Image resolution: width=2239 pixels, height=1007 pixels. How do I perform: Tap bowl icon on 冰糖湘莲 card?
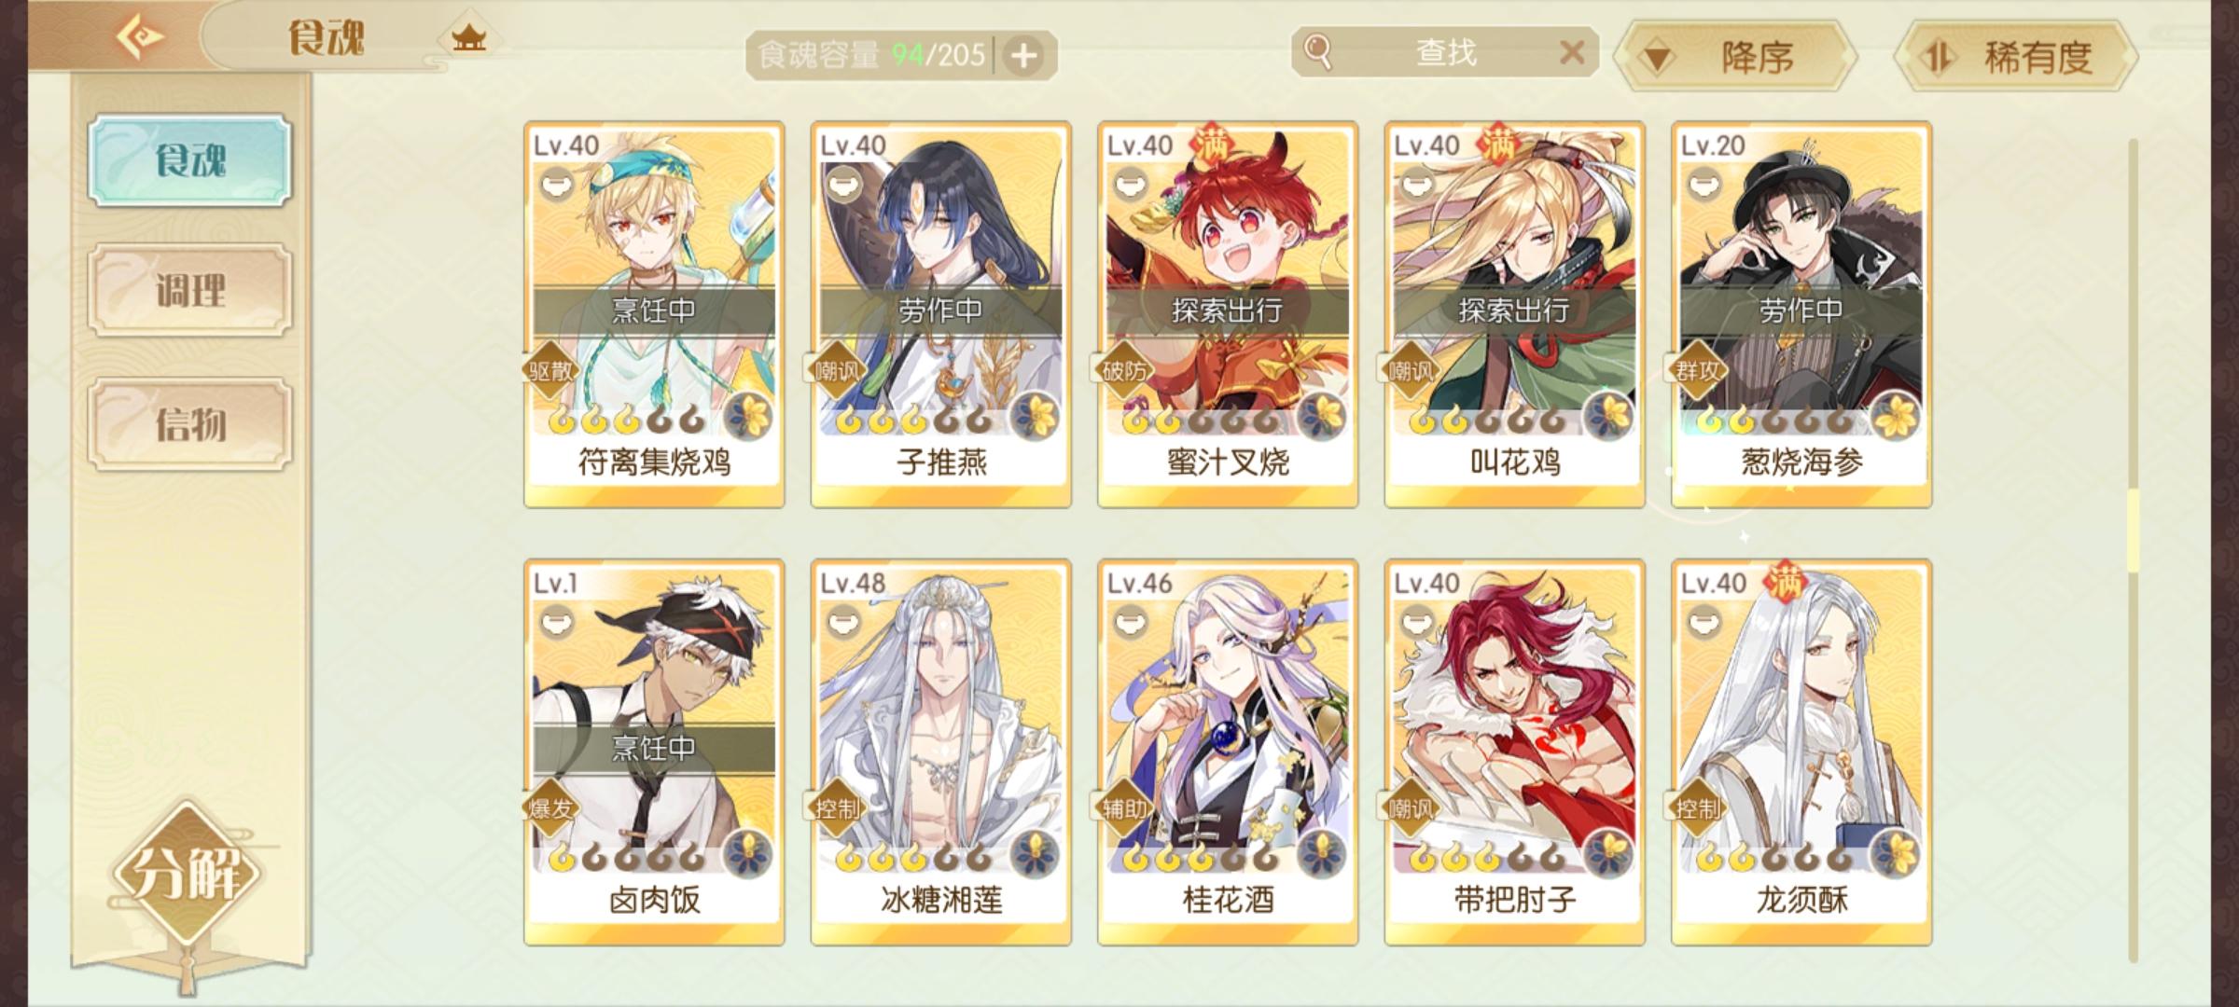point(844,621)
